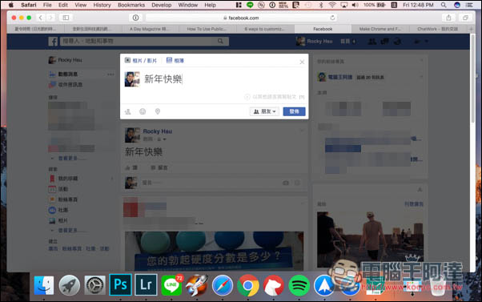Switch to the A Day Magazine tab
This screenshot has width=482, height=302.
click(151, 29)
